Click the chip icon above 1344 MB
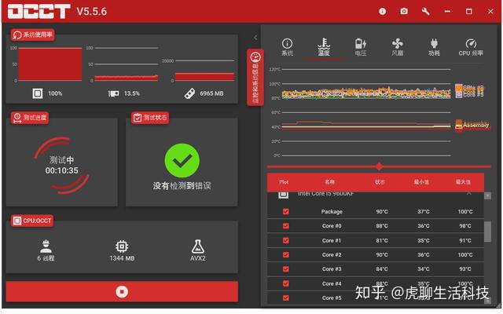This screenshot has height=314, width=503. coord(122,246)
